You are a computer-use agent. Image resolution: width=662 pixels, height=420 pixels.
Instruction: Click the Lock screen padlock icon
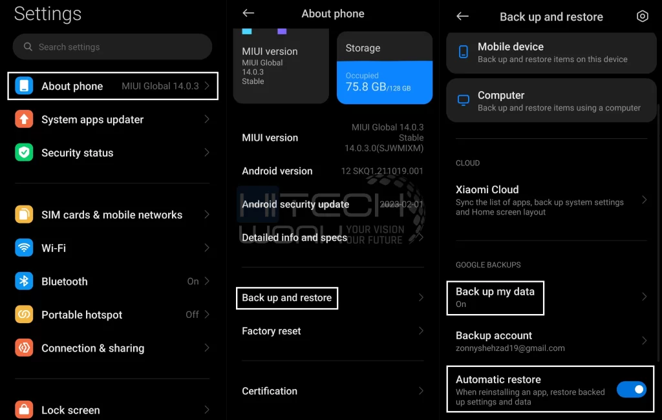click(x=24, y=410)
